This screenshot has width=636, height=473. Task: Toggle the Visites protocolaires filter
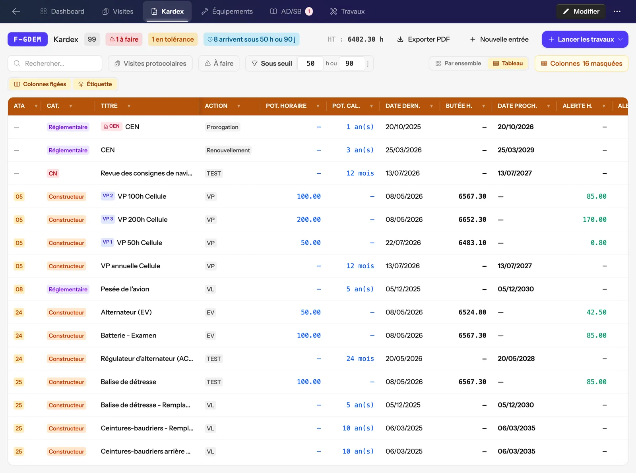coord(150,63)
